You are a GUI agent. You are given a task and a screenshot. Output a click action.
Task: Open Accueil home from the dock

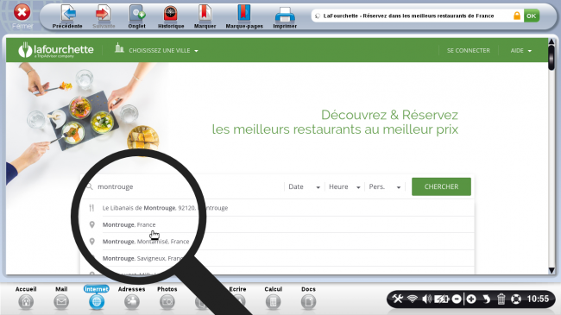(26, 298)
